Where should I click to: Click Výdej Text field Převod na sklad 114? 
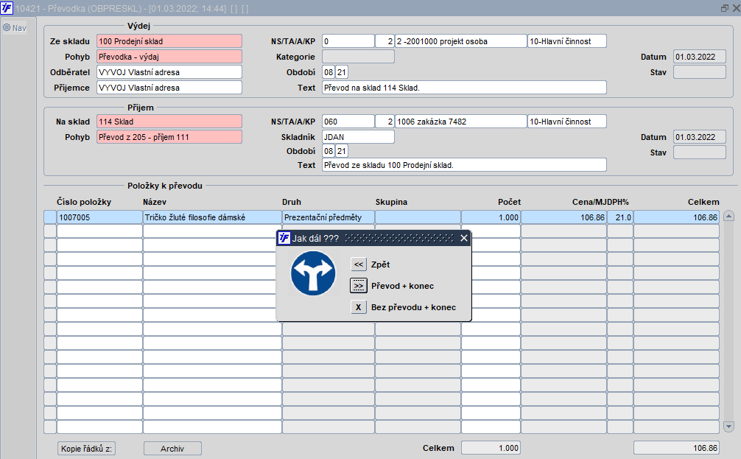click(464, 88)
